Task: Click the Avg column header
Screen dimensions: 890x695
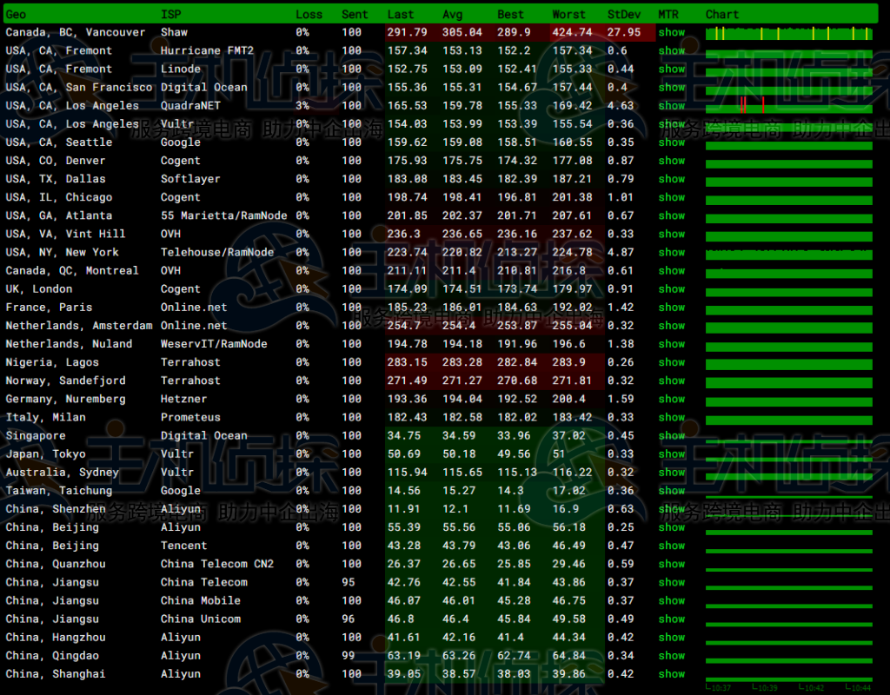Action: click(x=453, y=14)
